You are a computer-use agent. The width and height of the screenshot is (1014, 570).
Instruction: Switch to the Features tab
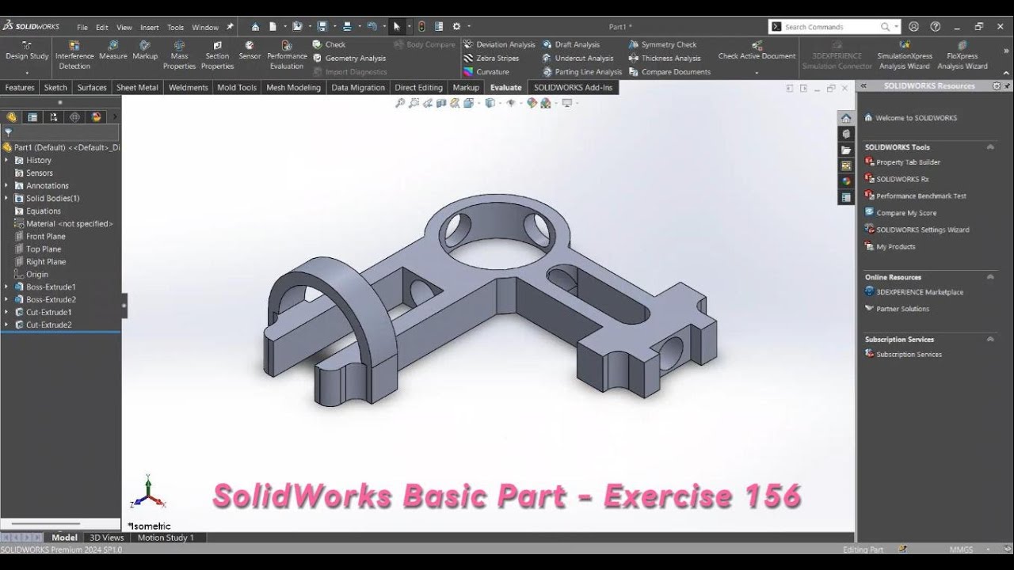(20, 87)
